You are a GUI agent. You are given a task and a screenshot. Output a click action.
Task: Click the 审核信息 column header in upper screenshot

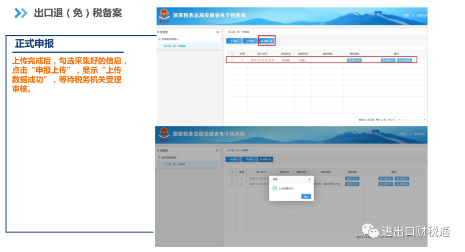pyautogui.click(x=327, y=54)
